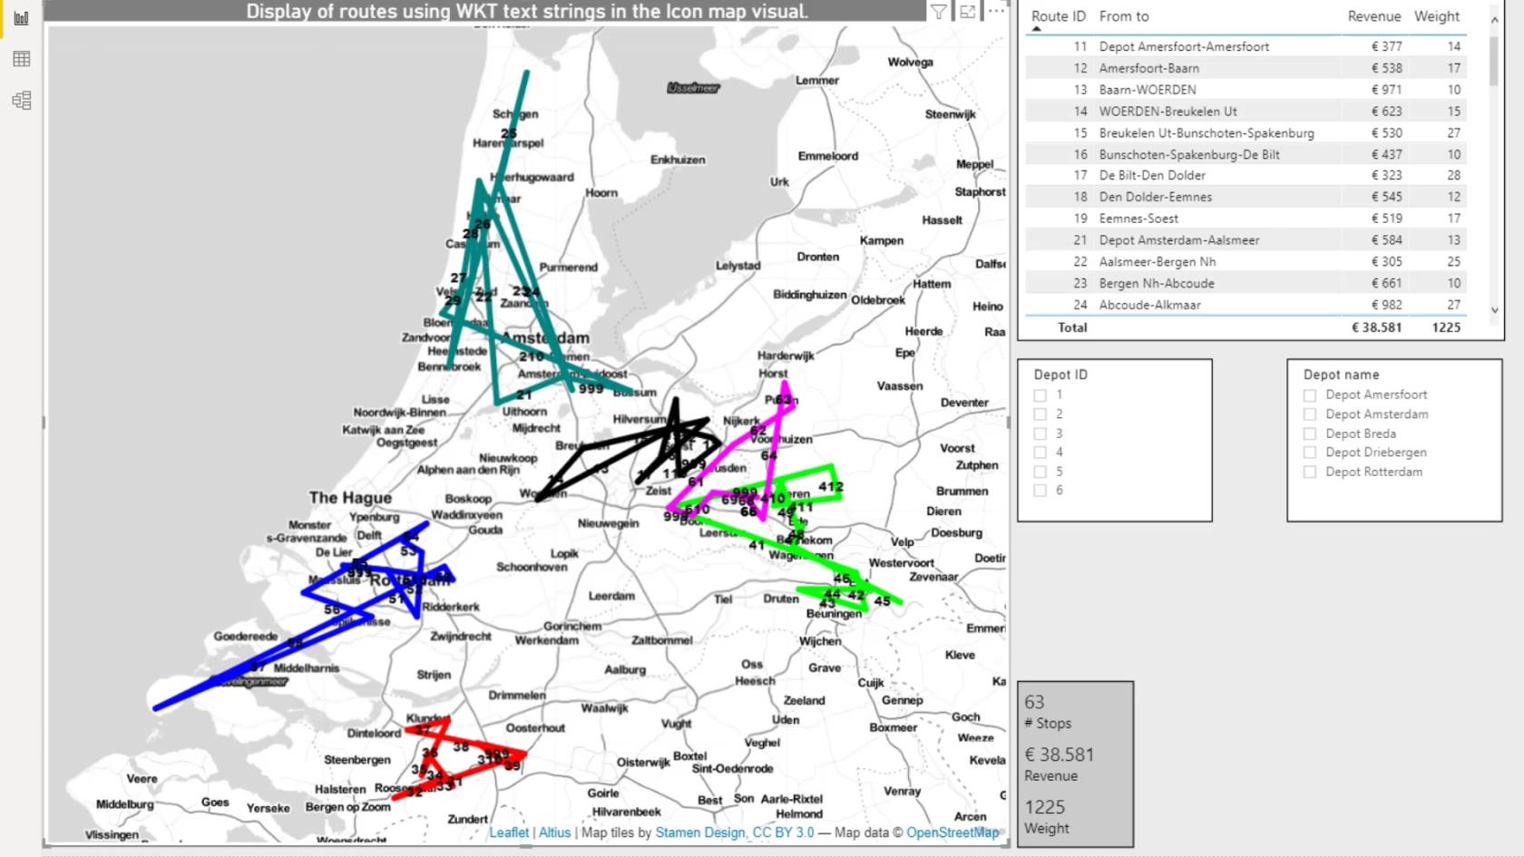The image size is (1524, 857).
Task: Select the WOERDEN-Breukelen Ut row
Action: pos(1246,112)
